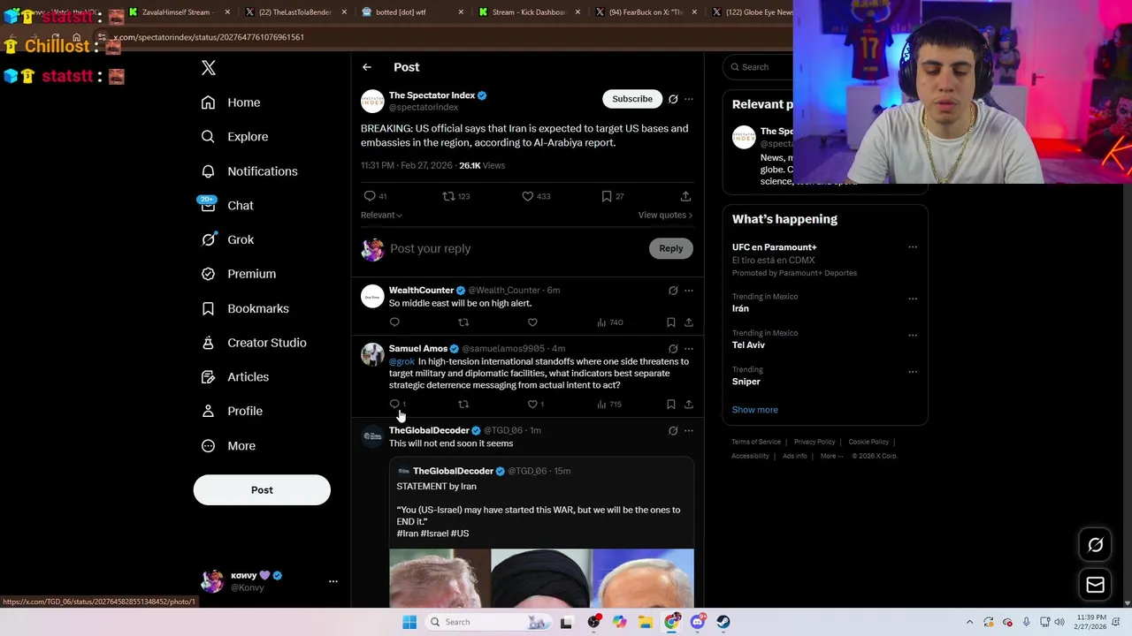Open Terms of Service link

tap(756, 442)
